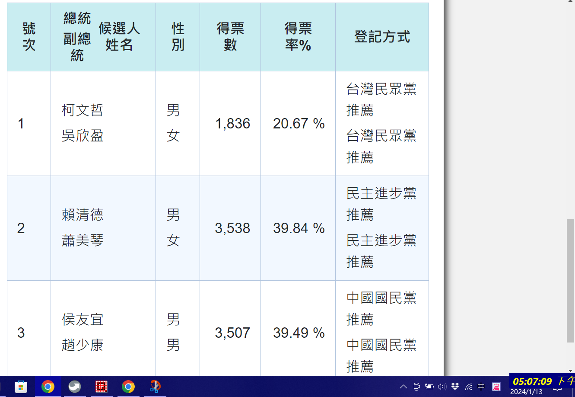Show hidden system tray icons
Viewport: 575px width, 397px height.
(403, 387)
